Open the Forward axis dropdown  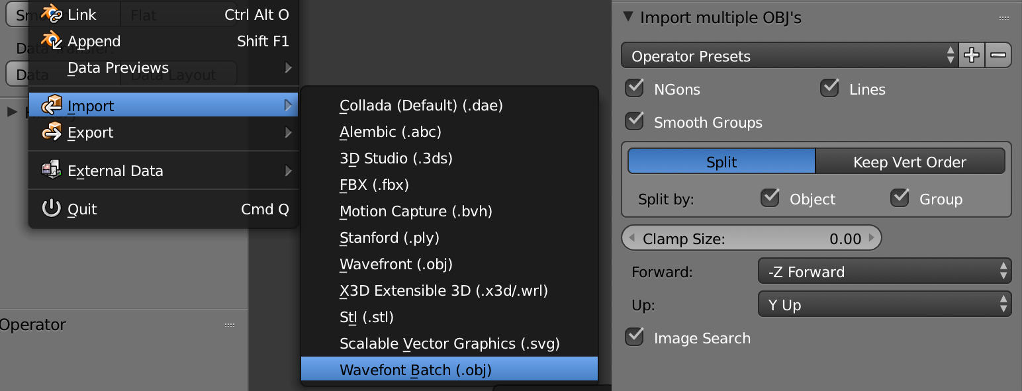(884, 271)
